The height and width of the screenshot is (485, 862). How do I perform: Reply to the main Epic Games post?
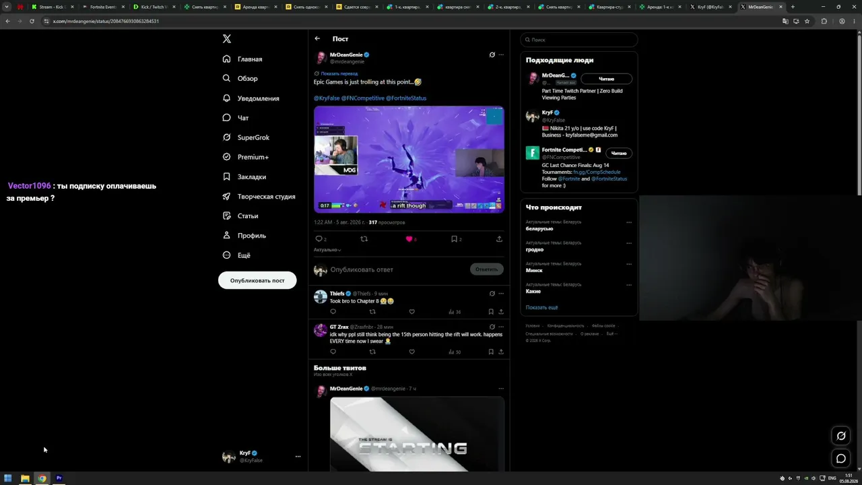click(x=320, y=239)
